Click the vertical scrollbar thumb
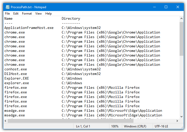The image size is (187, 132). click(x=181, y=39)
